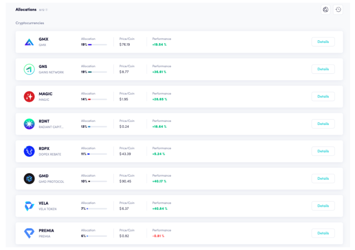Open Details for VELA Token

coord(323,206)
